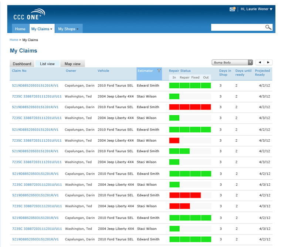Screen dimensions: 281x247
Task: Select the List view tab
Action: 47,64
